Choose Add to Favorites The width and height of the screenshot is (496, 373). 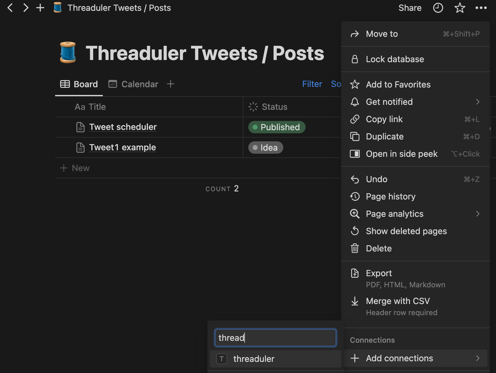(x=415, y=84)
